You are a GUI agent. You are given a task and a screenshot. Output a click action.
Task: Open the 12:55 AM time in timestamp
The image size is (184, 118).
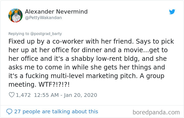[x=46, y=95]
